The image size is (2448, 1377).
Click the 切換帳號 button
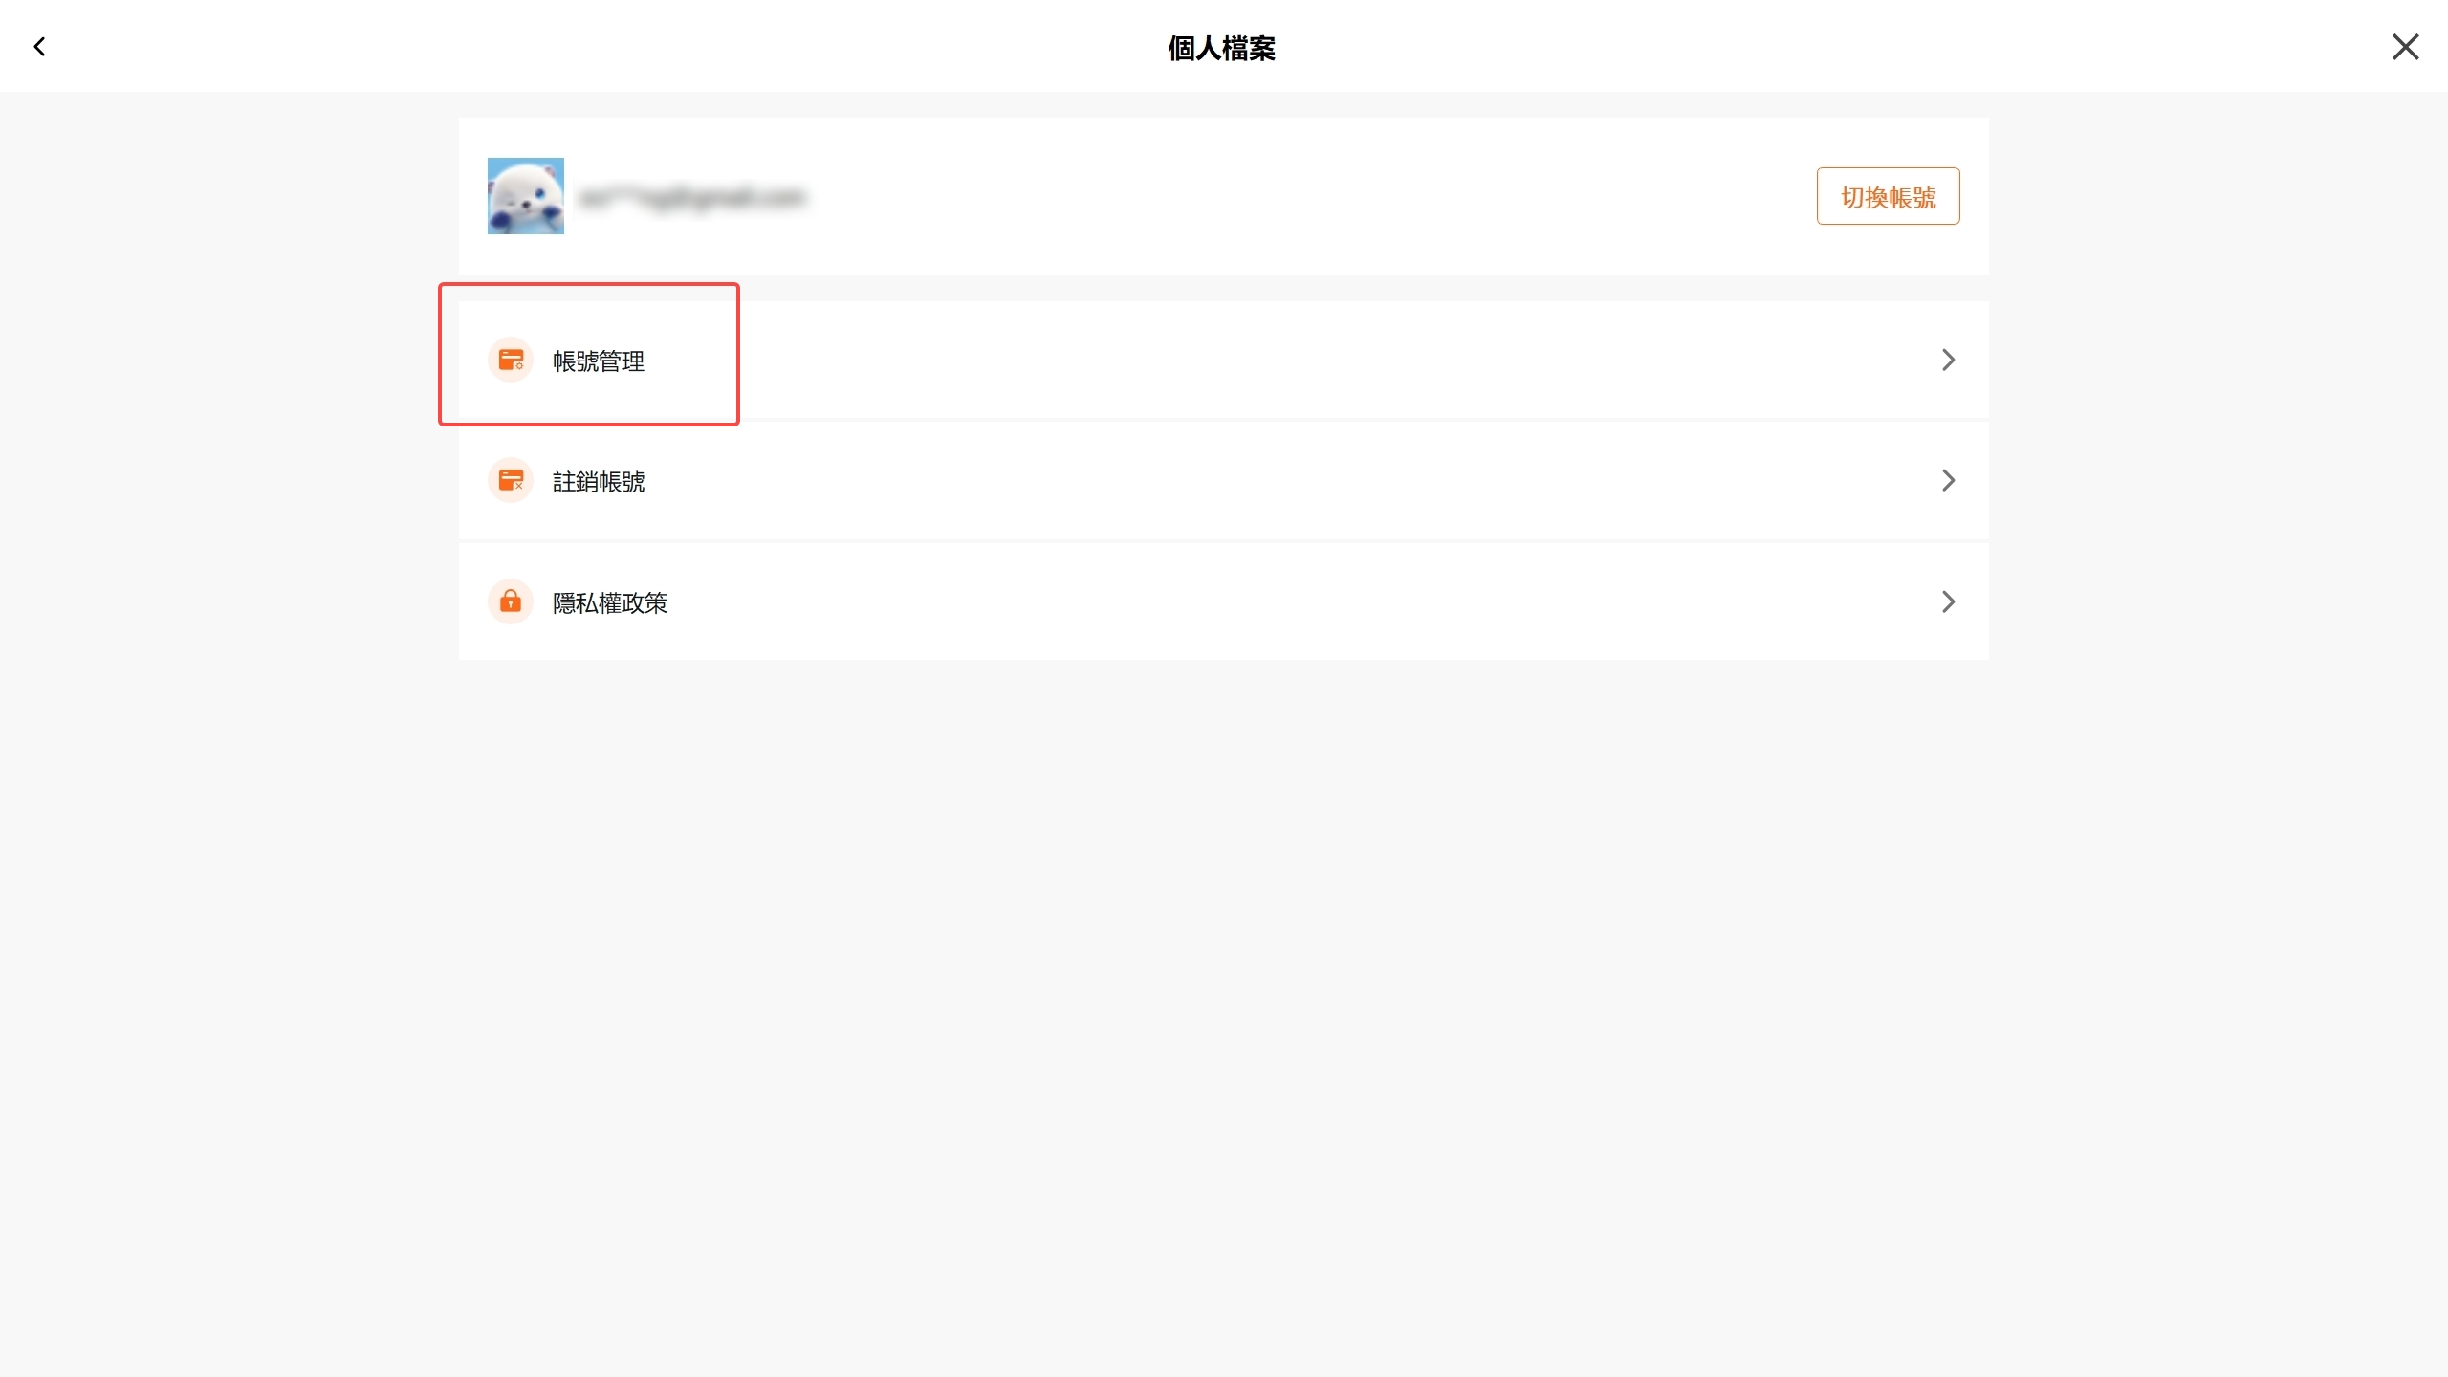click(1888, 197)
